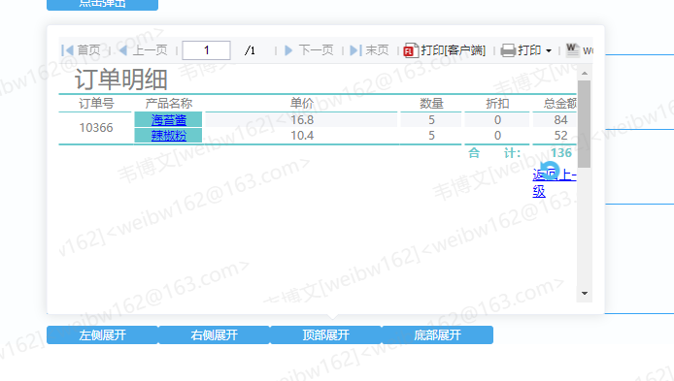
Task: Click scrollbar up arrow in report
Action: tap(584, 74)
